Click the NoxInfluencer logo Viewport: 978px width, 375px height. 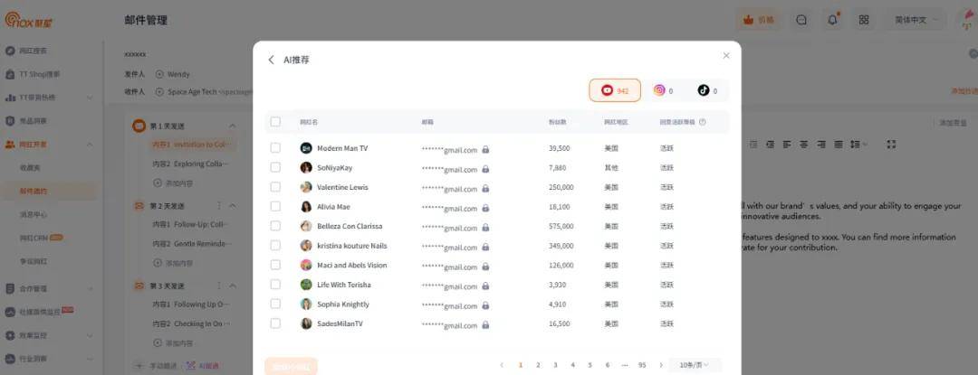(x=29, y=19)
